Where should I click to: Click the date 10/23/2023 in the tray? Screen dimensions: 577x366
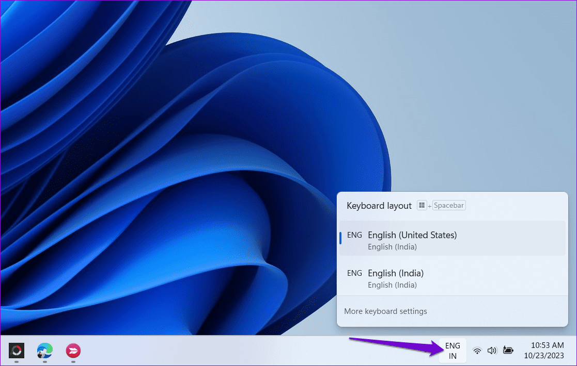pyautogui.click(x=539, y=356)
